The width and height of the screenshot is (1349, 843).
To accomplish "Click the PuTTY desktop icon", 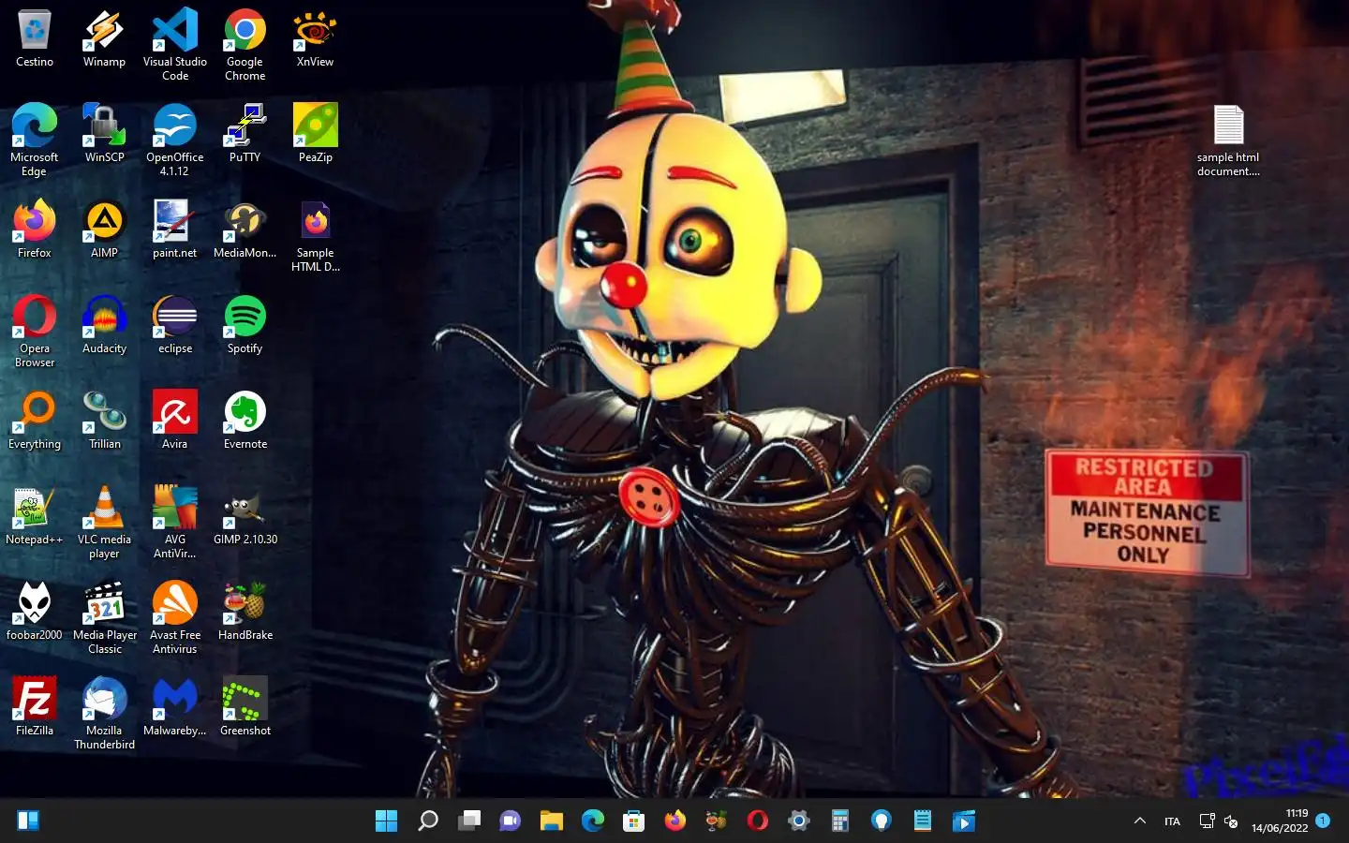I will pyautogui.click(x=245, y=135).
